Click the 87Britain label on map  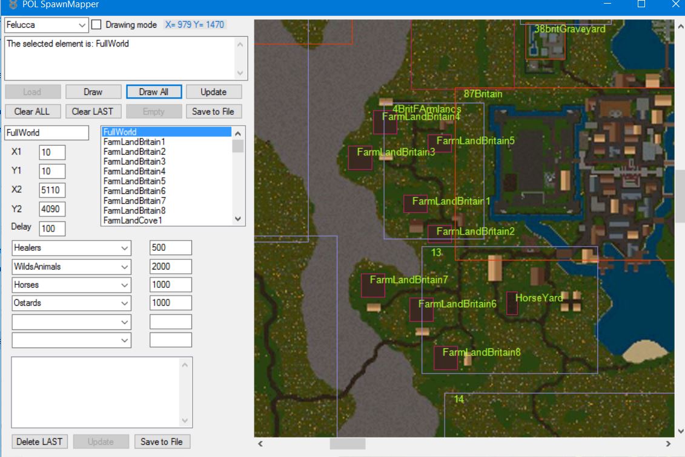tap(483, 94)
